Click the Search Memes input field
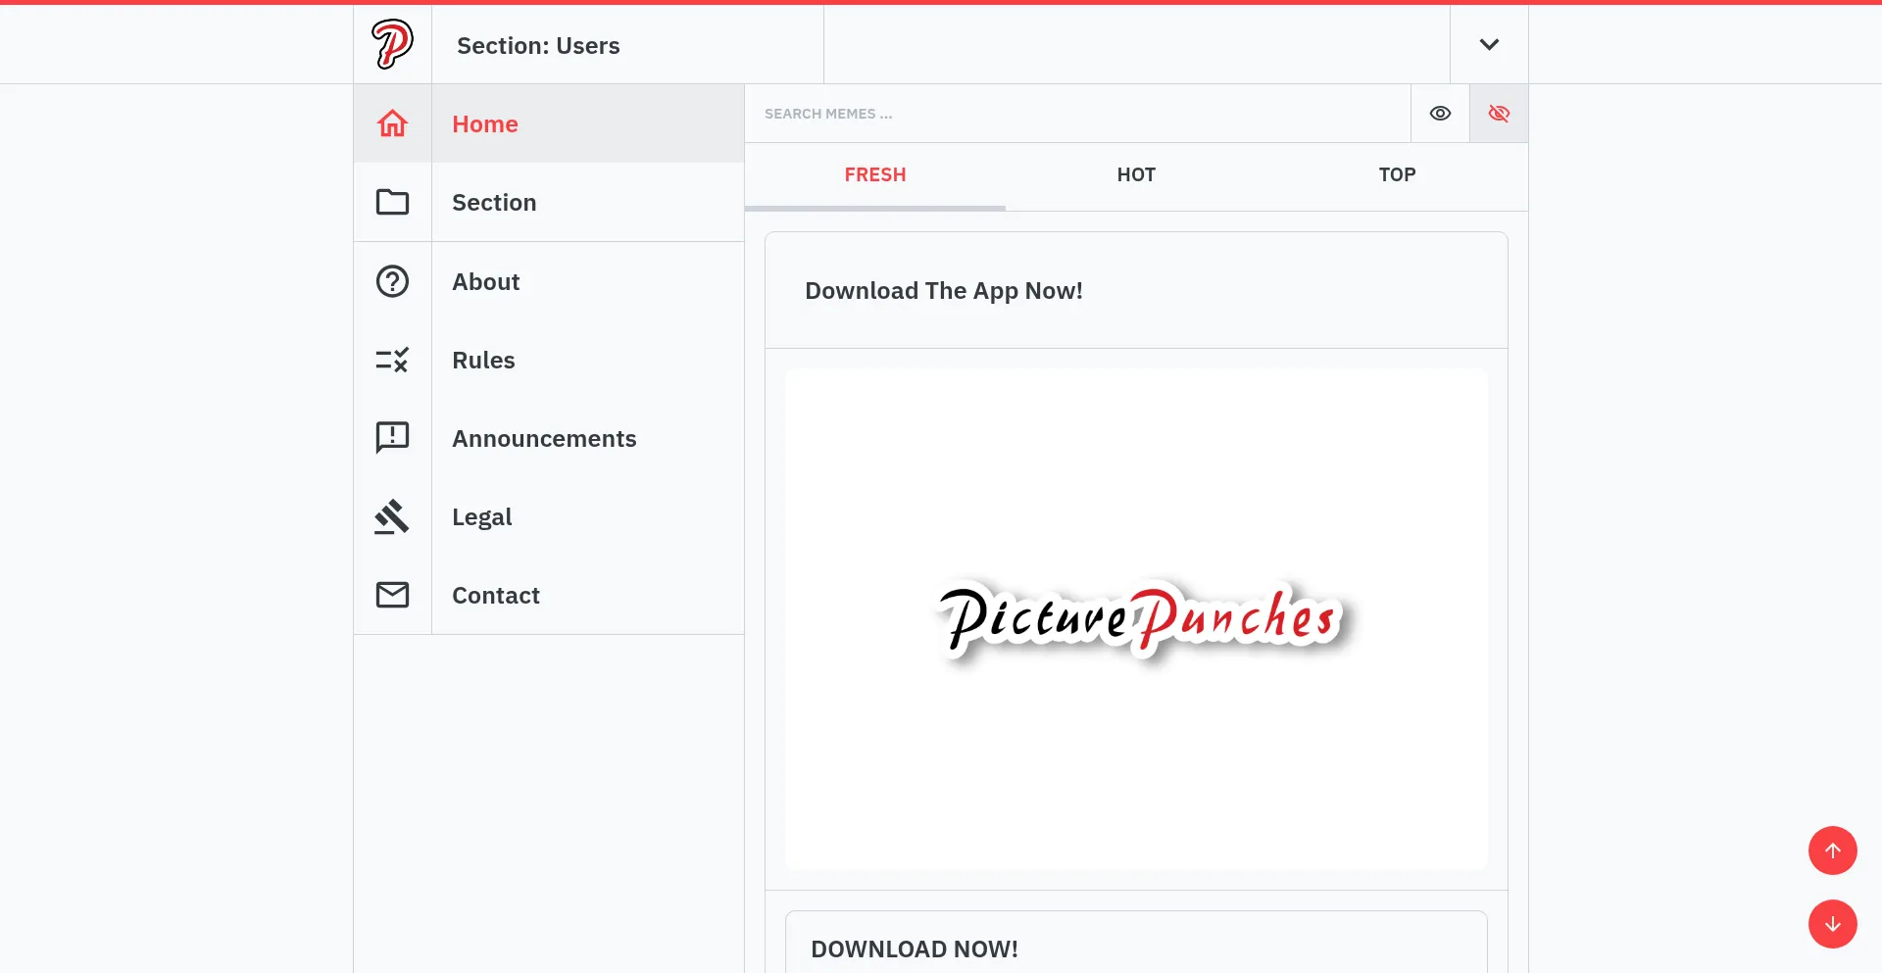The image size is (1882, 973). pyautogui.click(x=1076, y=114)
